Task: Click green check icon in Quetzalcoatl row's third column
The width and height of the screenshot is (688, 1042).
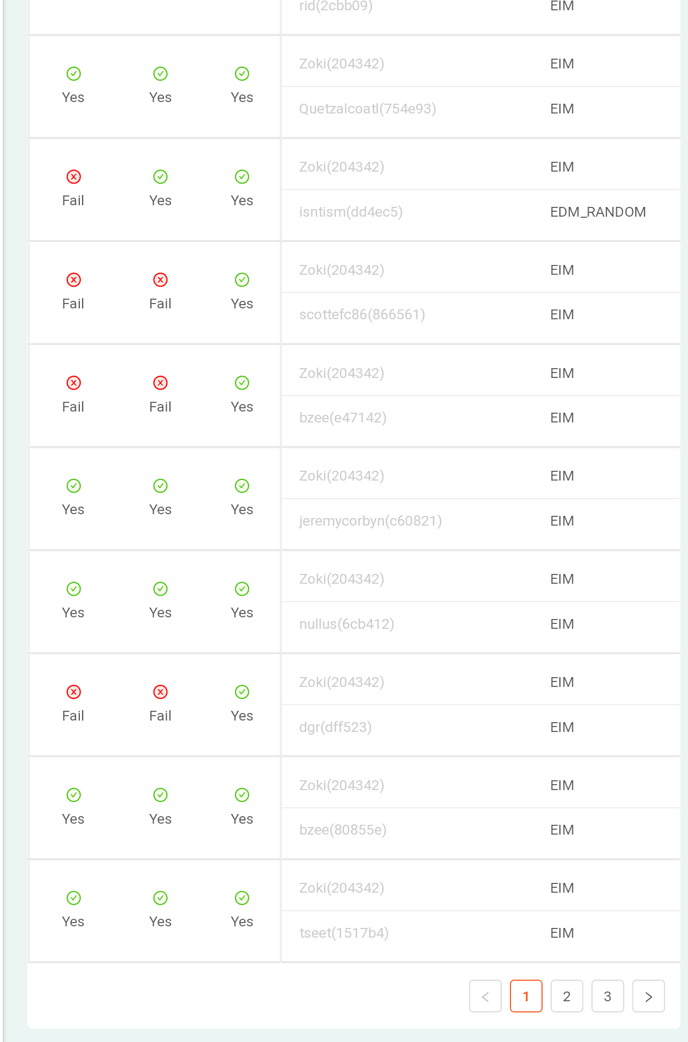Action: pos(242,74)
